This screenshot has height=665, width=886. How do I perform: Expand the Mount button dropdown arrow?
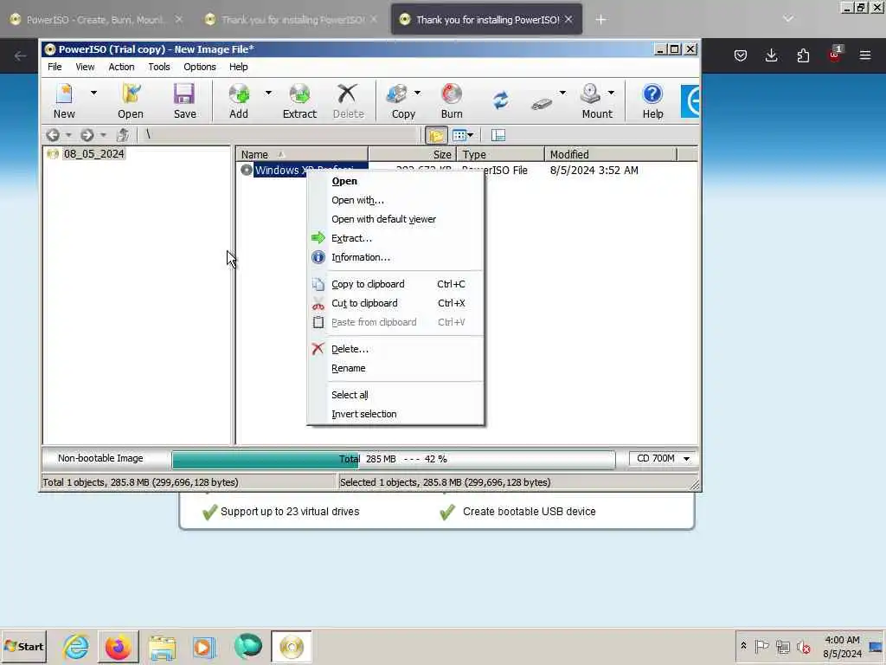coord(612,93)
